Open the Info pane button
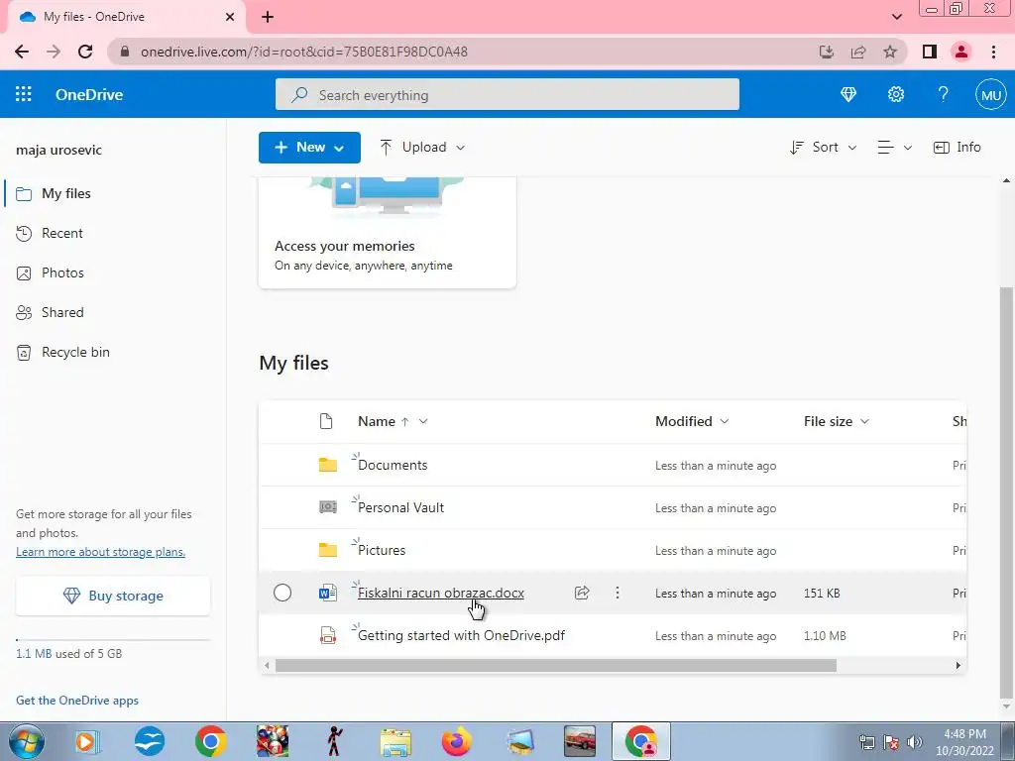Image resolution: width=1015 pixels, height=761 pixels. [x=957, y=148]
